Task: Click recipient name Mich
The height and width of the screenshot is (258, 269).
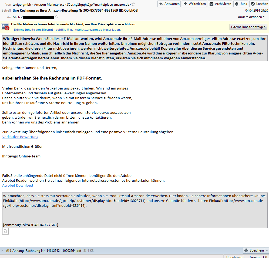Action: tap(16, 17)
